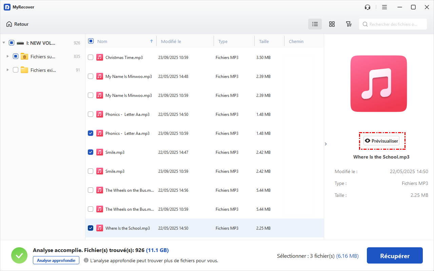The width and height of the screenshot is (434, 271).
Task: Toggle the select-all checkbox beside Nom
Action: click(91, 41)
